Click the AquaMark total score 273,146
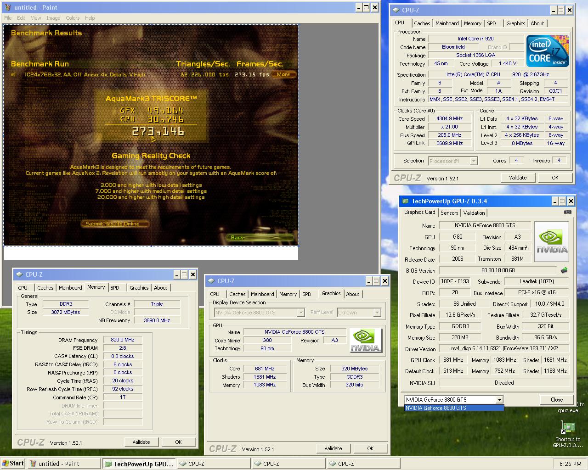This screenshot has width=588, height=470. (x=158, y=132)
